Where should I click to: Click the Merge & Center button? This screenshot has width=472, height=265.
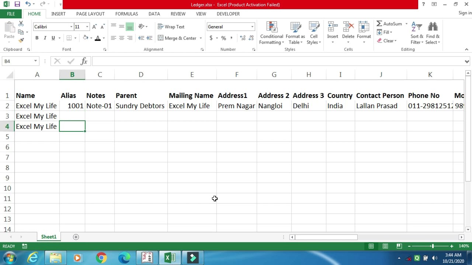(x=177, y=38)
